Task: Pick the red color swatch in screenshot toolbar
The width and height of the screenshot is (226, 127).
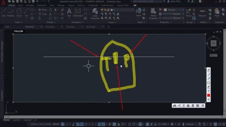Action: [x=209, y=95]
